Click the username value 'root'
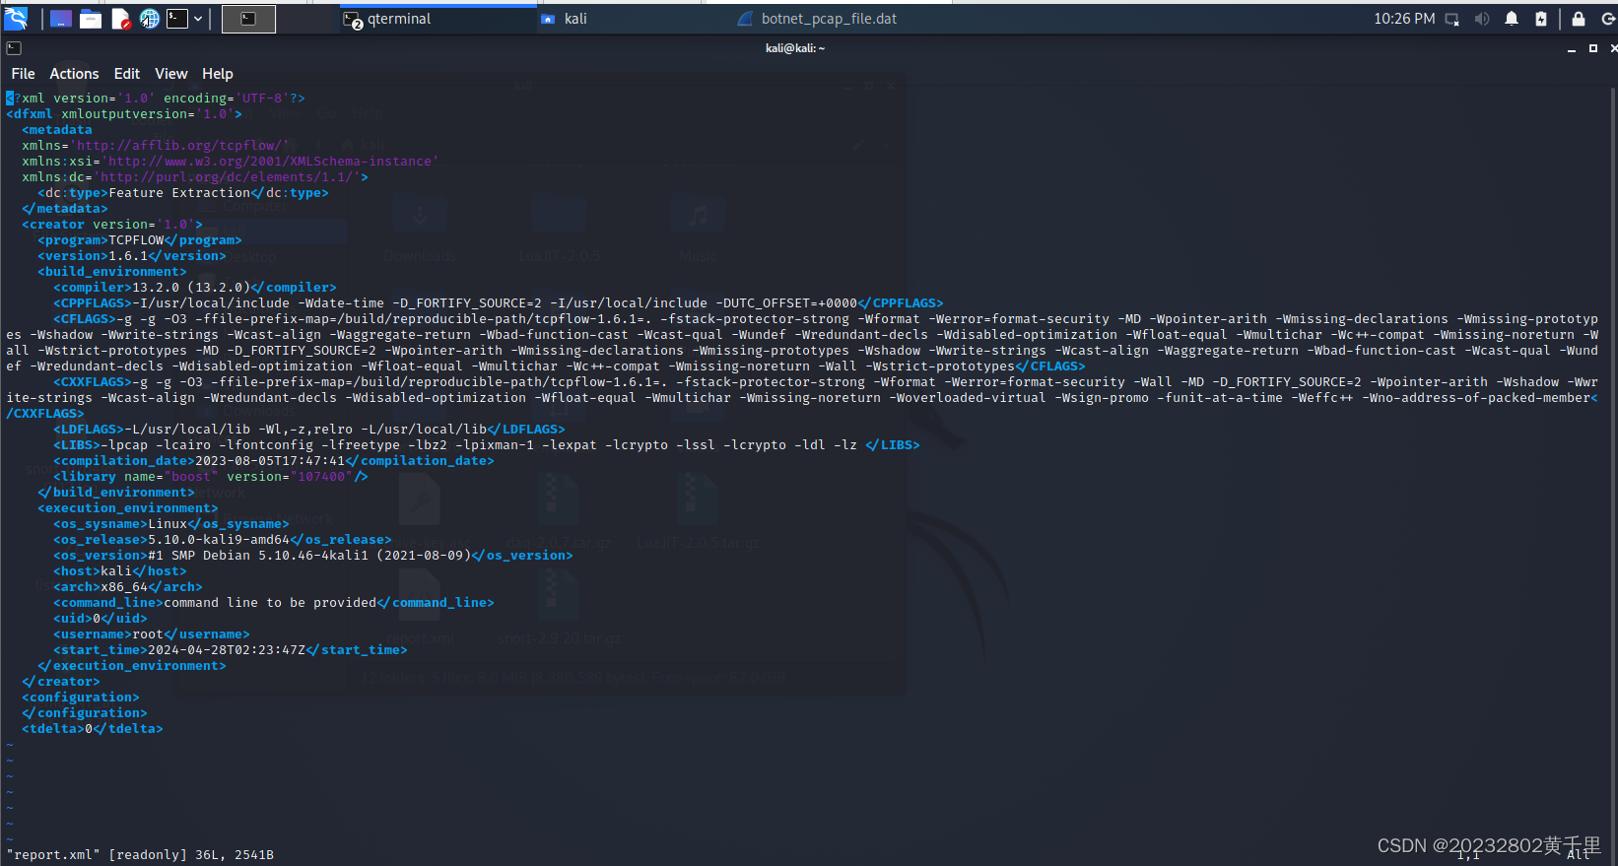Image resolution: width=1618 pixels, height=866 pixels. pos(148,634)
